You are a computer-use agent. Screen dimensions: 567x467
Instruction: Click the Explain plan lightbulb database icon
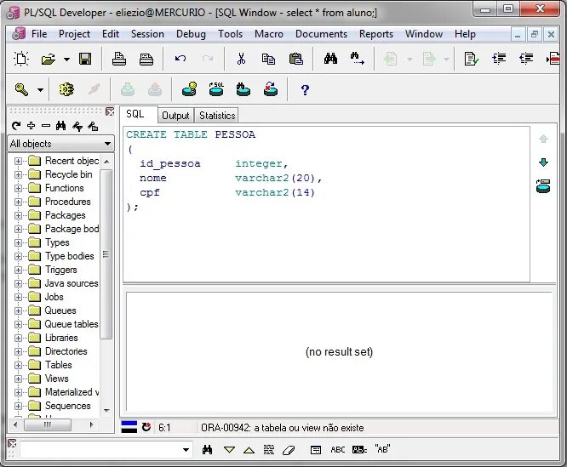tap(190, 89)
